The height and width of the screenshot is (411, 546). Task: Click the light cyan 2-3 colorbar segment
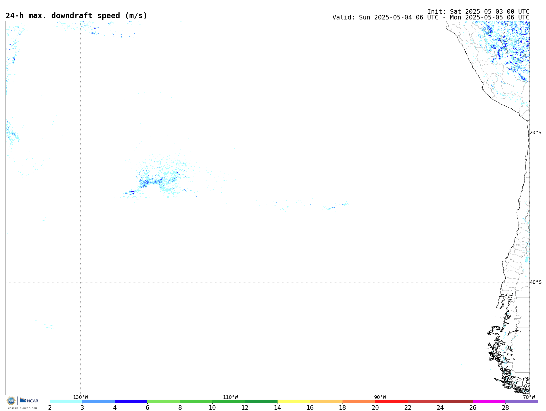[66, 401]
